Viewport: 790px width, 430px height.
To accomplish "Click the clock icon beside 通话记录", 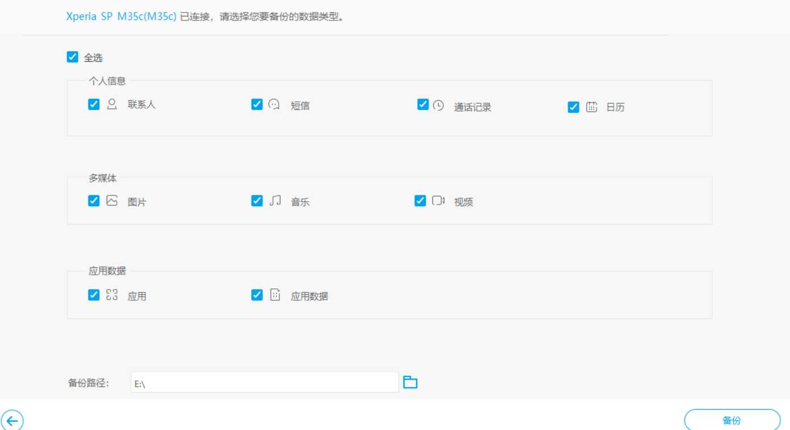I will pos(438,105).
